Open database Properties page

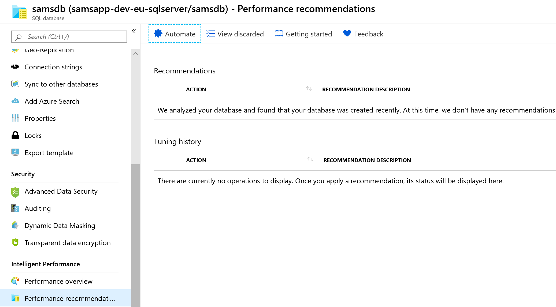tap(40, 118)
